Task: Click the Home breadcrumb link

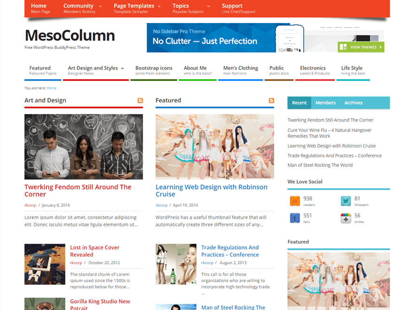Action: click(x=52, y=88)
